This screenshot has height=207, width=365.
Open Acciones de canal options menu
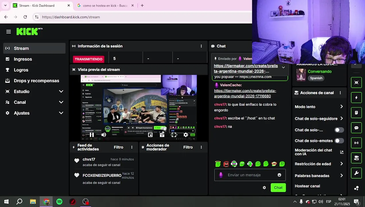pyautogui.click(x=340, y=93)
